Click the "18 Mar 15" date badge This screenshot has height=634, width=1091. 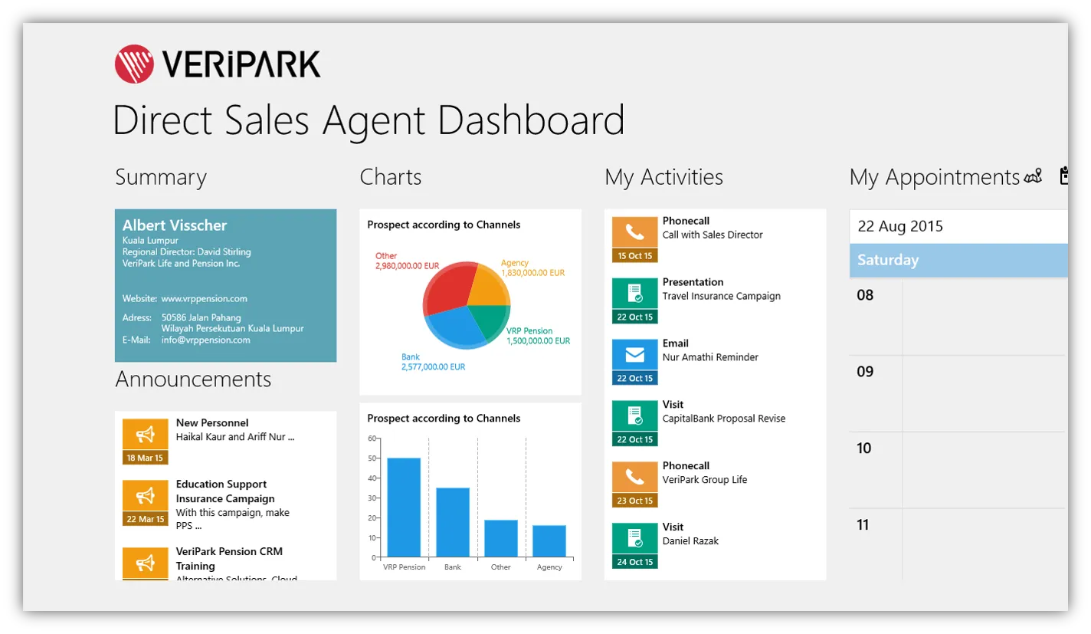[145, 458]
